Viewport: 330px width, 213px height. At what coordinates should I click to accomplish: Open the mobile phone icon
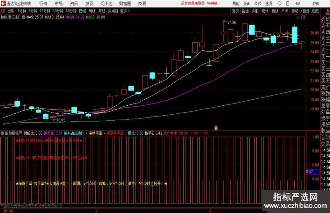click(x=288, y=3)
